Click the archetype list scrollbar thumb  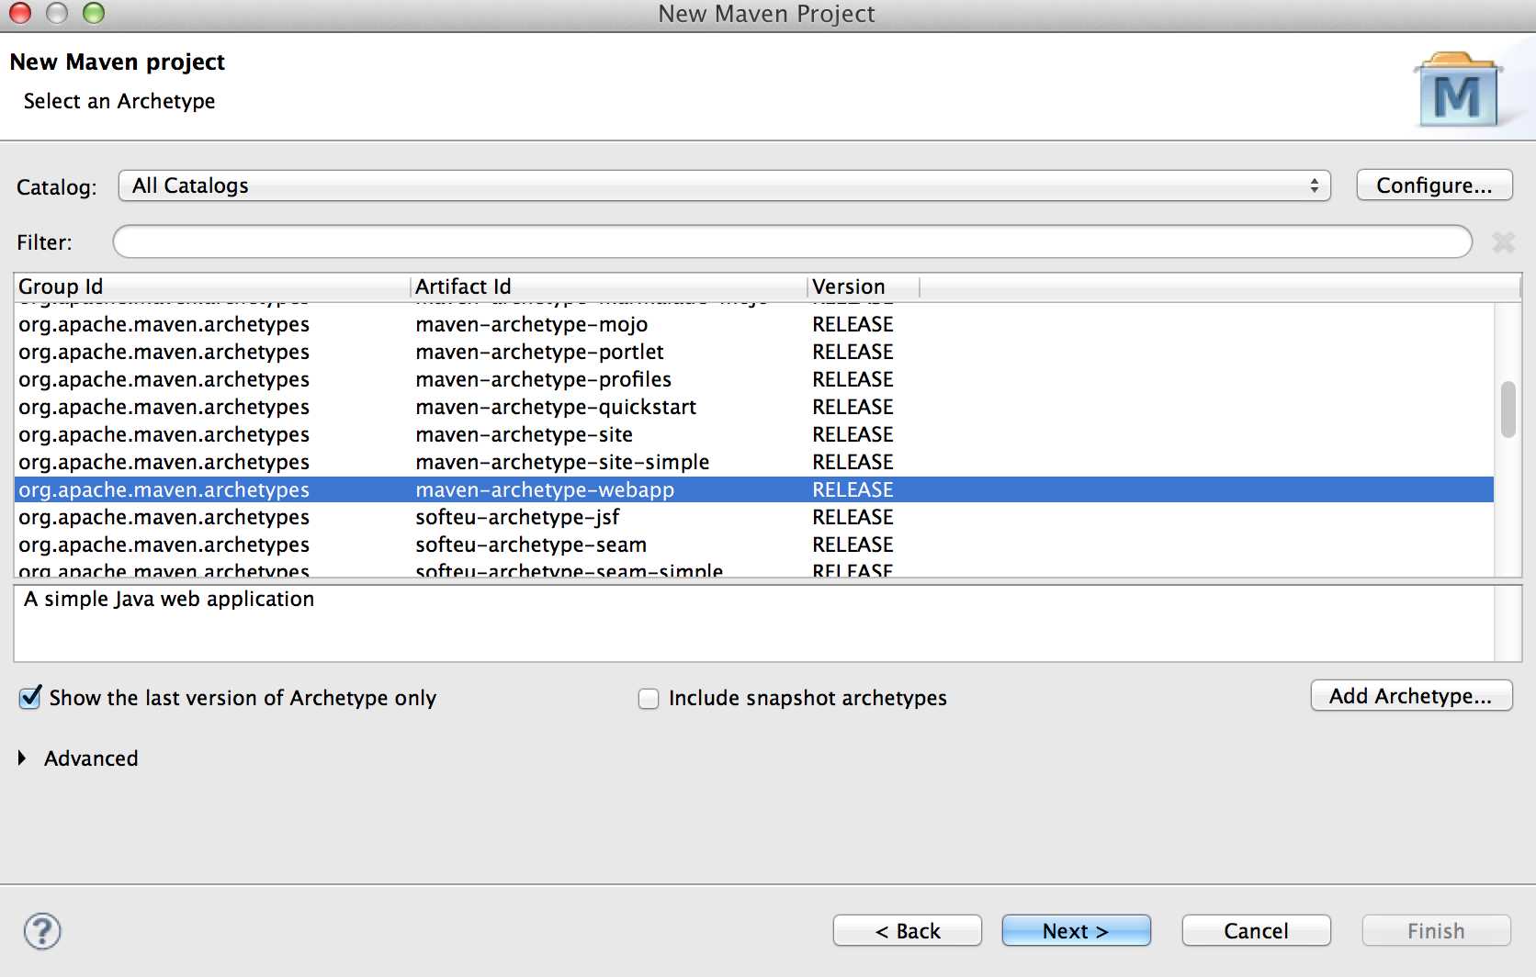(1508, 410)
